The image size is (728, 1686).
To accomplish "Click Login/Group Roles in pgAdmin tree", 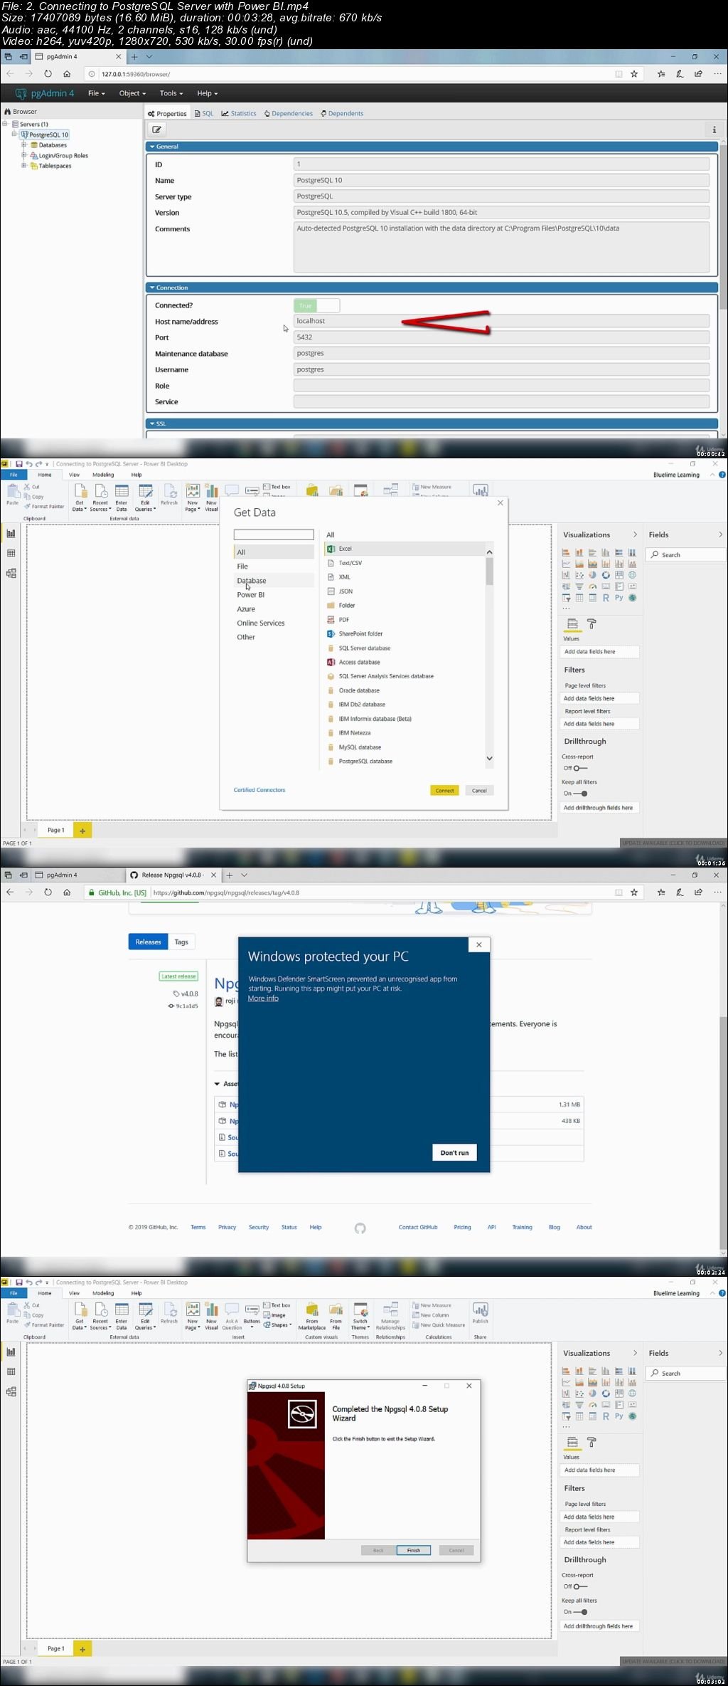I will 63,155.
